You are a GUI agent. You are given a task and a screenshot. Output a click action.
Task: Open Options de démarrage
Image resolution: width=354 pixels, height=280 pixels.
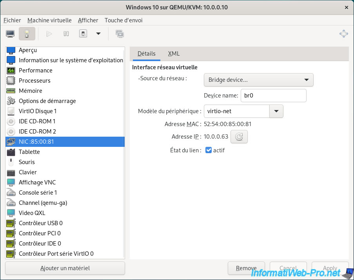[65, 101]
